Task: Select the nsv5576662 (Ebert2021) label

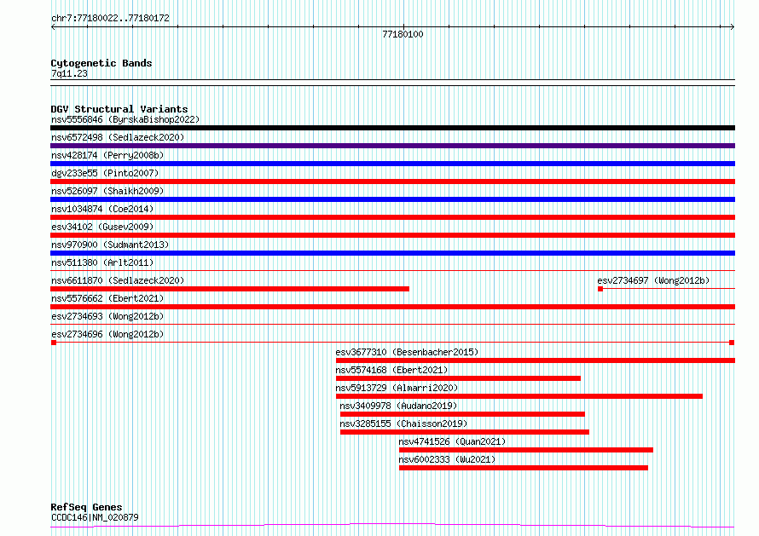Action: [x=107, y=298]
